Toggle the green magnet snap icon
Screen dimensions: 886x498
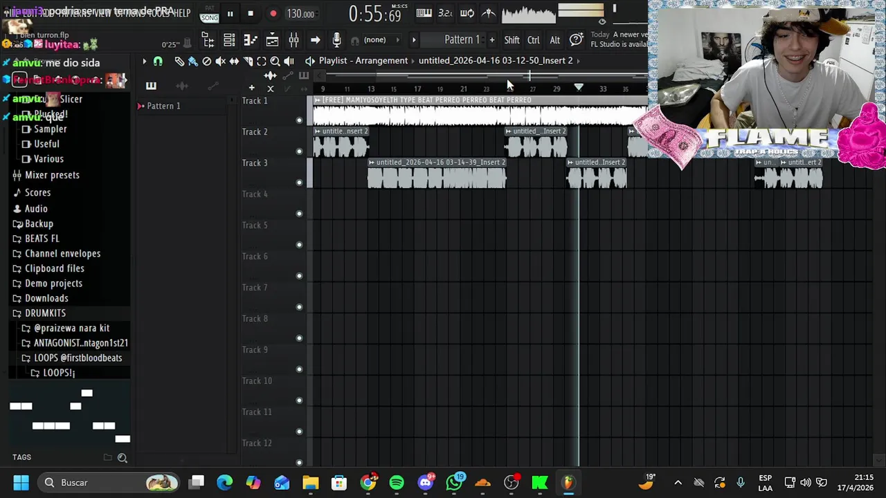(x=158, y=61)
